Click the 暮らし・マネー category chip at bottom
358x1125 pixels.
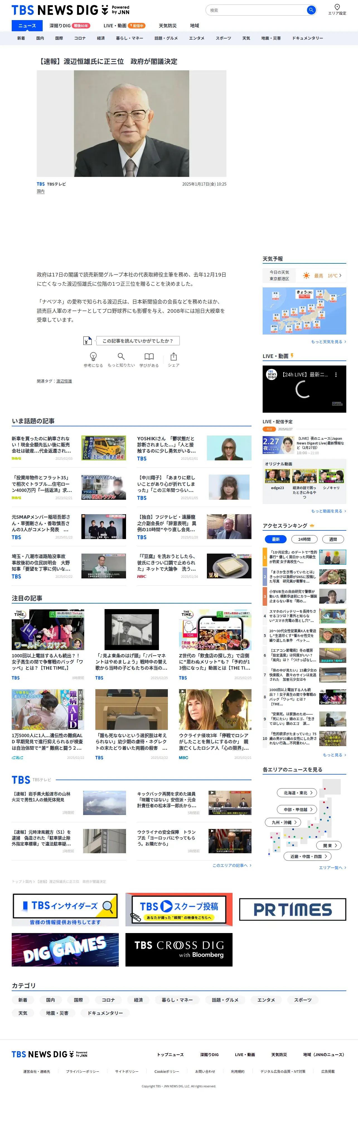tap(177, 1000)
